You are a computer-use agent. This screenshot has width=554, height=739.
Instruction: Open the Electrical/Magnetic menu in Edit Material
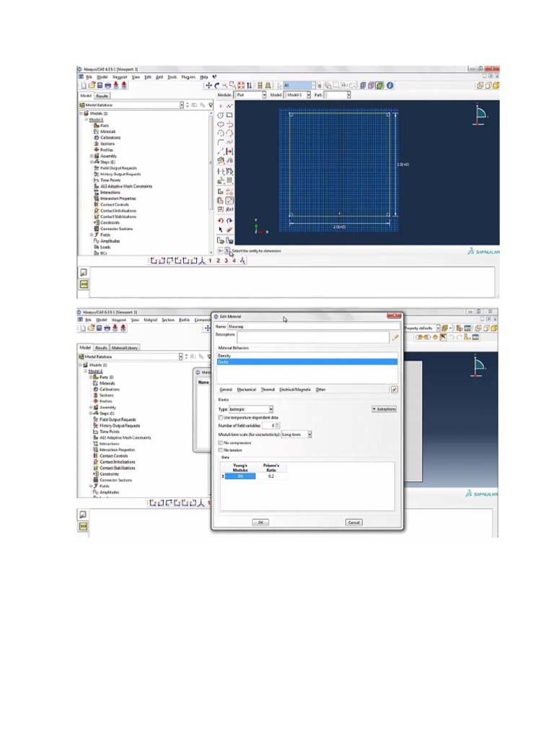pyautogui.click(x=295, y=390)
